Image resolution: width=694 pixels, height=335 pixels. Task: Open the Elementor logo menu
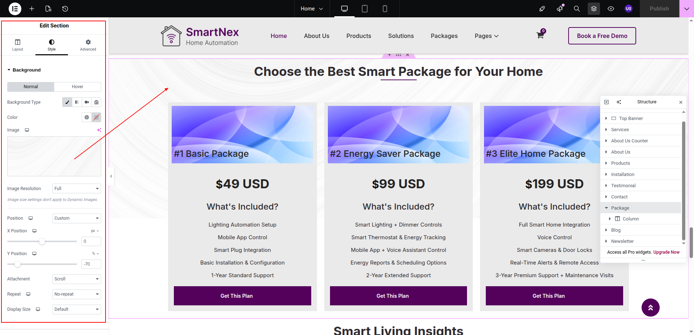click(x=15, y=9)
